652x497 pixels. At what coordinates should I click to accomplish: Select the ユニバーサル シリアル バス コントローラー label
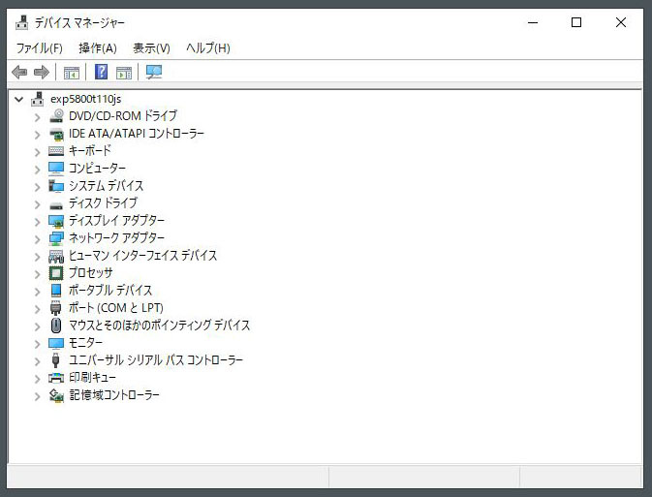pyautogui.click(x=156, y=359)
